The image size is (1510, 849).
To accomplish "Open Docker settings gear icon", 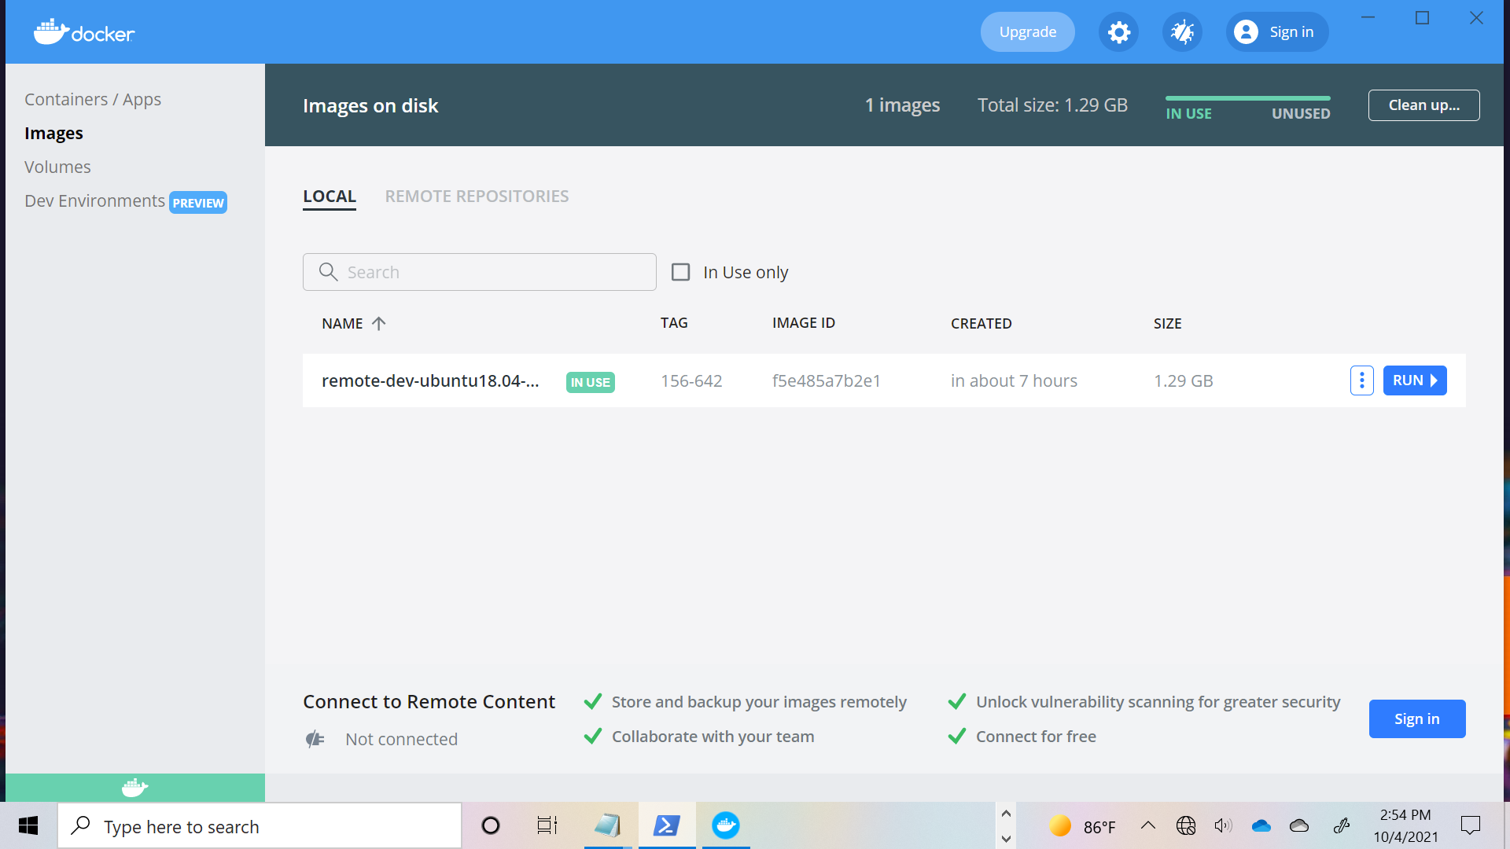I will [1118, 32].
